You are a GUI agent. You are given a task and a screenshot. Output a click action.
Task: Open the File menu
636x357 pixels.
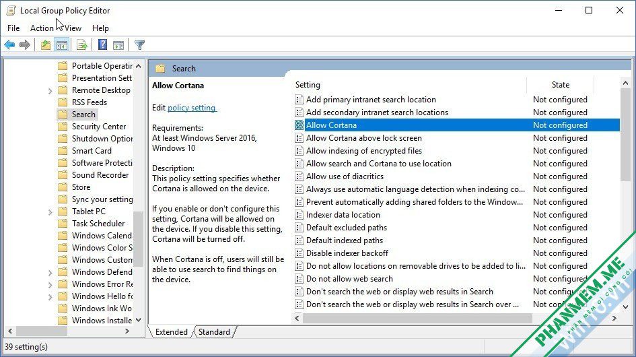pyautogui.click(x=13, y=28)
